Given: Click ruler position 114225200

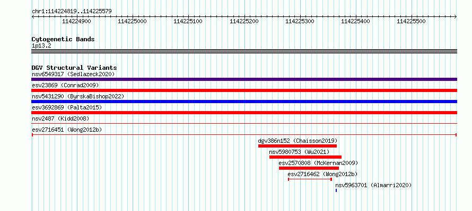Looking at the screenshot, I should point(244,21).
